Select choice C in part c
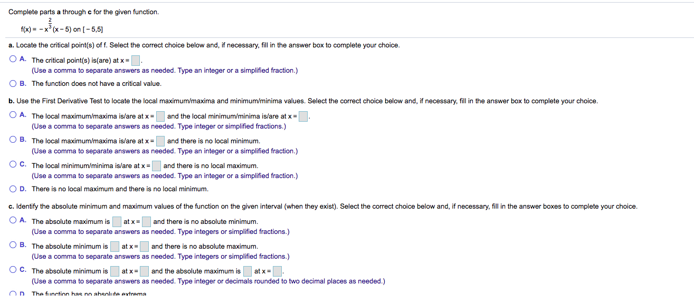 (x=12, y=270)
